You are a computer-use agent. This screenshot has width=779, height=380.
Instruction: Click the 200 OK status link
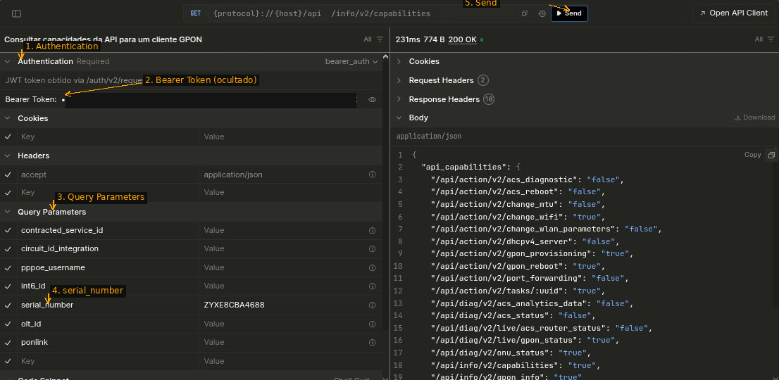[462, 39]
